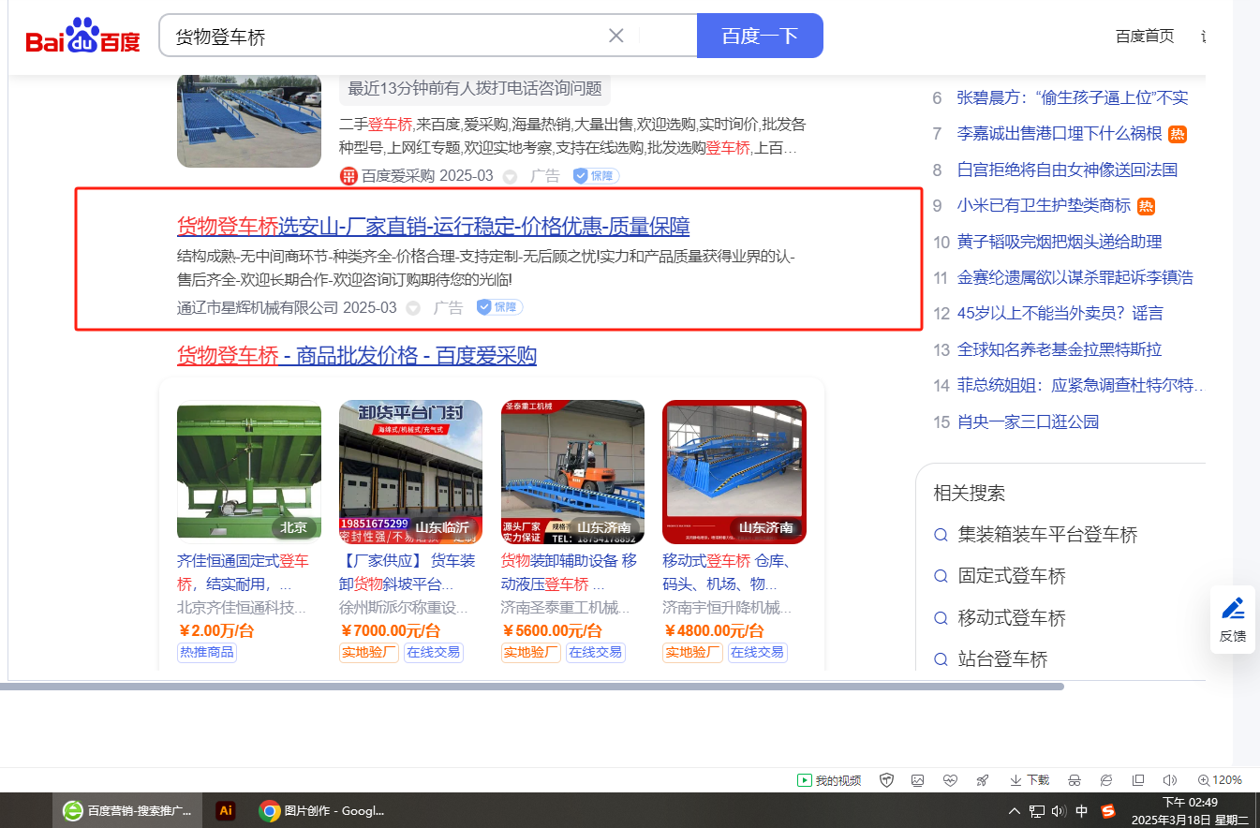Go to 百度首页 in top navigation

[1144, 37]
